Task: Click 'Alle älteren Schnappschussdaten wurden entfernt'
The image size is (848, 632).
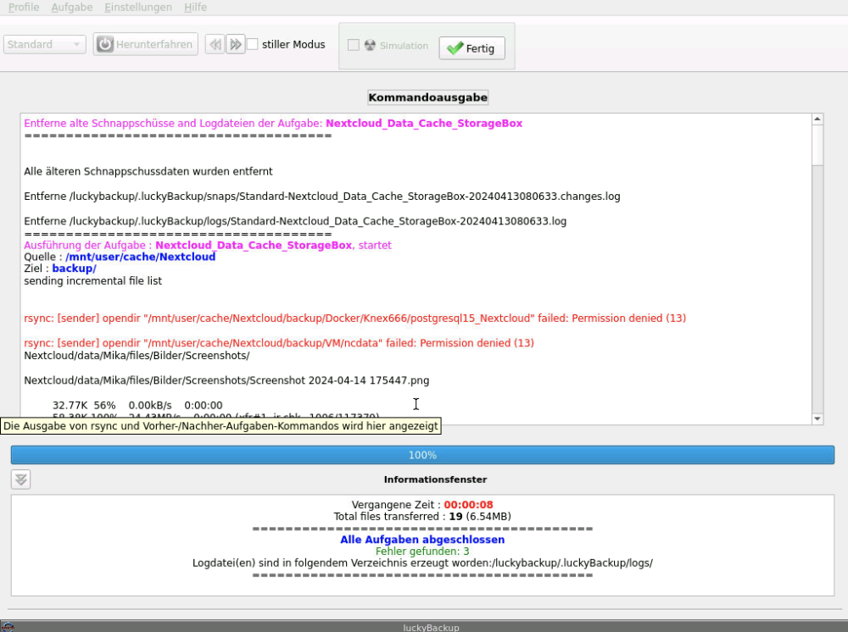Action: 148,171
